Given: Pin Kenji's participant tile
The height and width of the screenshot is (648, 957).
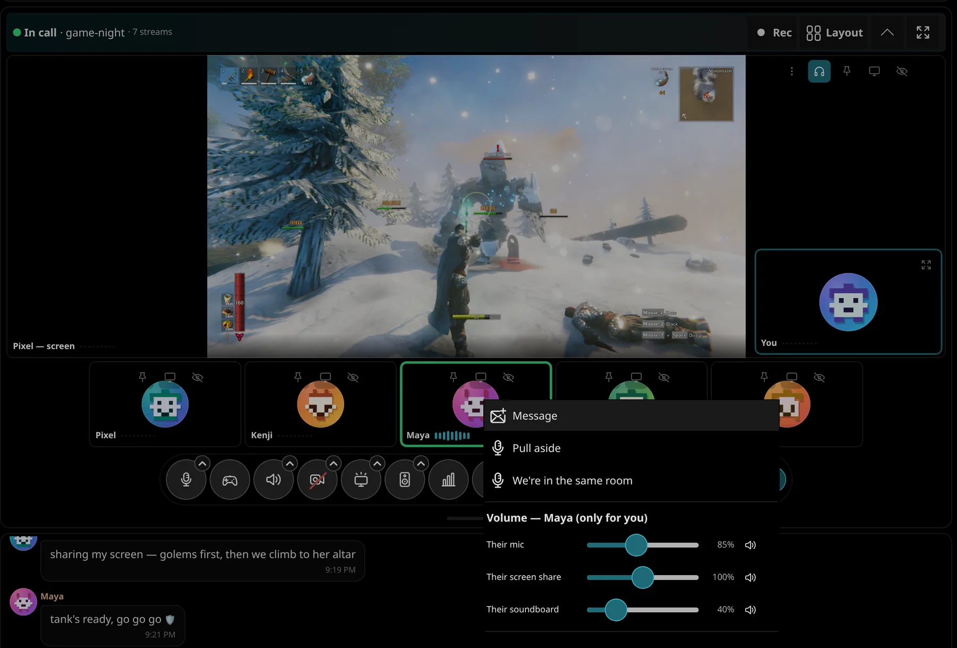Looking at the screenshot, I should (298, 377).
